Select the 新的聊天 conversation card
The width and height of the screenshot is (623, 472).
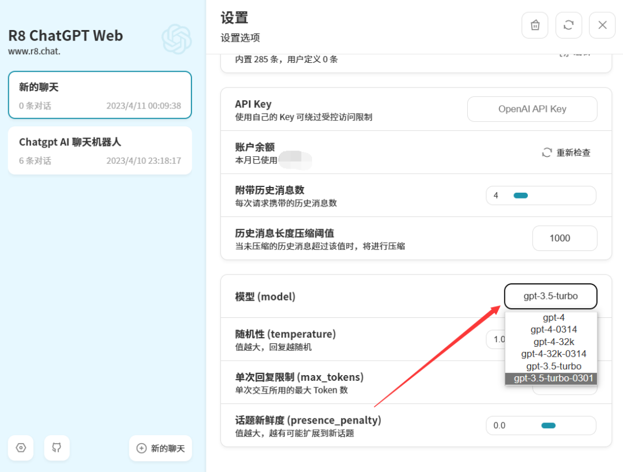pyautogui.click(x=100, y=95)
